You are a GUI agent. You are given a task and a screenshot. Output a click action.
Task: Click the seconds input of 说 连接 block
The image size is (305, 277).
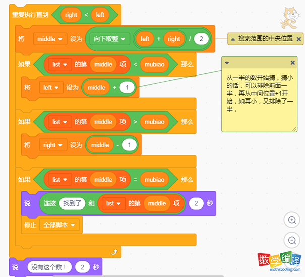196,203
